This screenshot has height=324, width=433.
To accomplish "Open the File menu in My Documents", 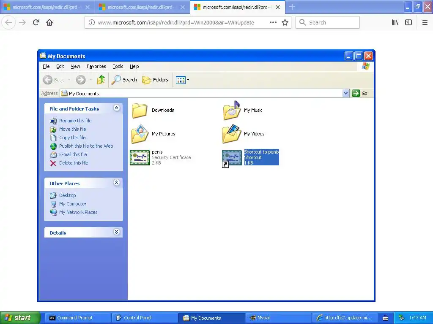I will click(x=46, y=66).
